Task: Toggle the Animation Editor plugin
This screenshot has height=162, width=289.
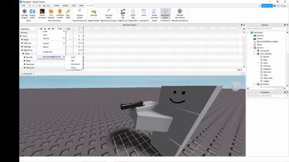Action: [x=165, y=13]
